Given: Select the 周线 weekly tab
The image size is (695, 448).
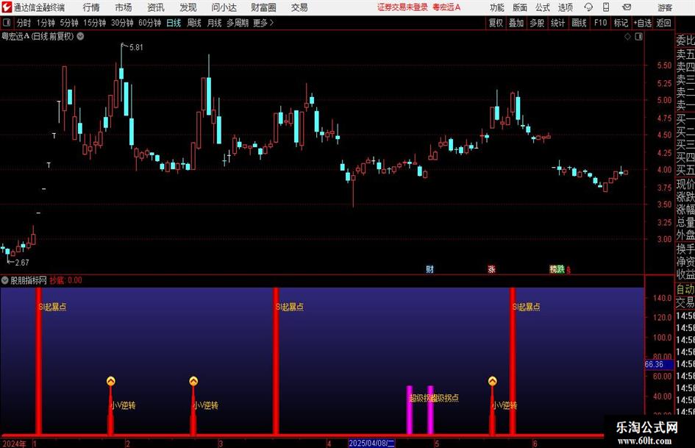Looking at the screenshot, I should click(x=193, y=23).
